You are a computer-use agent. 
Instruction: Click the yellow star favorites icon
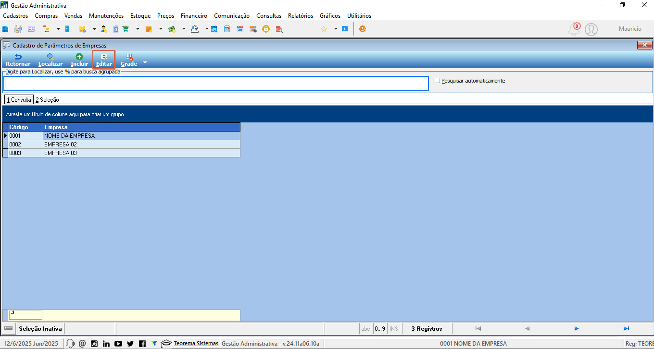coord(324,29)
